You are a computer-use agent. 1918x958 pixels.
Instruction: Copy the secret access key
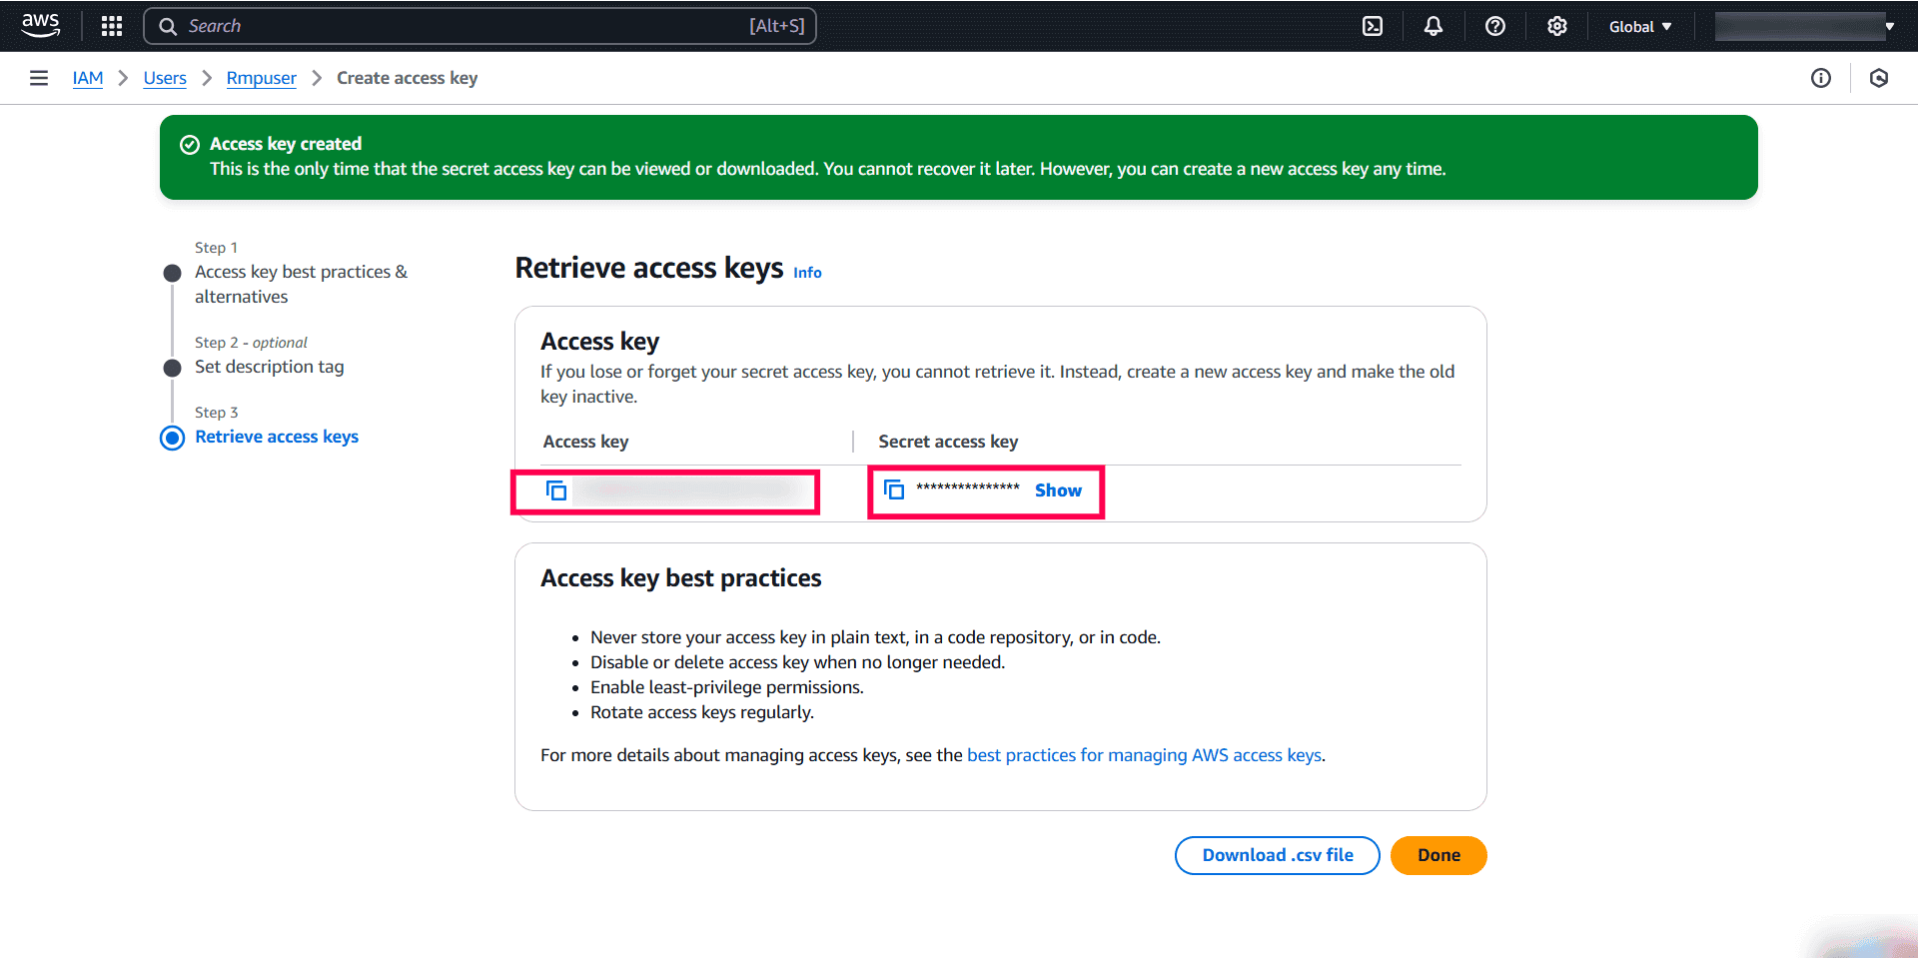click(894, 489)
